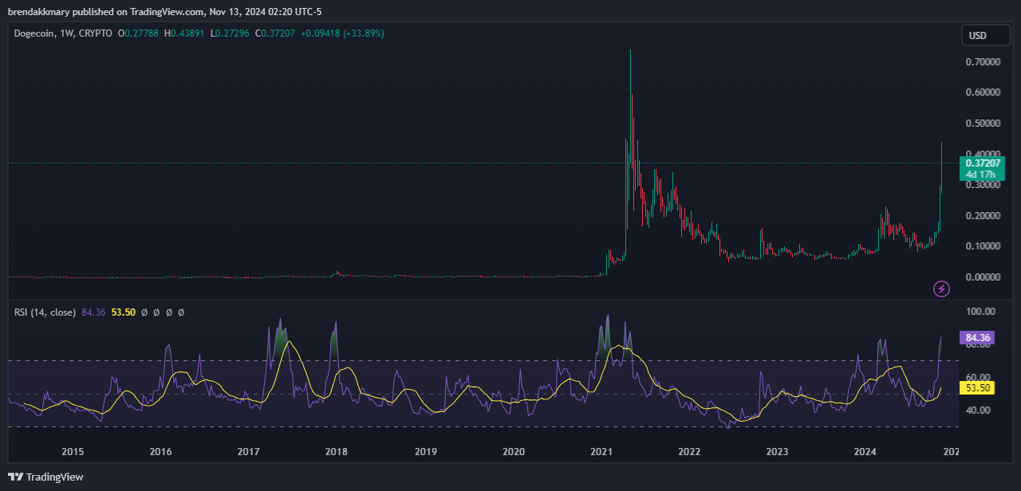The width and height of the screenshot is (1021, 491).
Task: Click the 40.00 RSI scale label
Action: pos(978,410)
